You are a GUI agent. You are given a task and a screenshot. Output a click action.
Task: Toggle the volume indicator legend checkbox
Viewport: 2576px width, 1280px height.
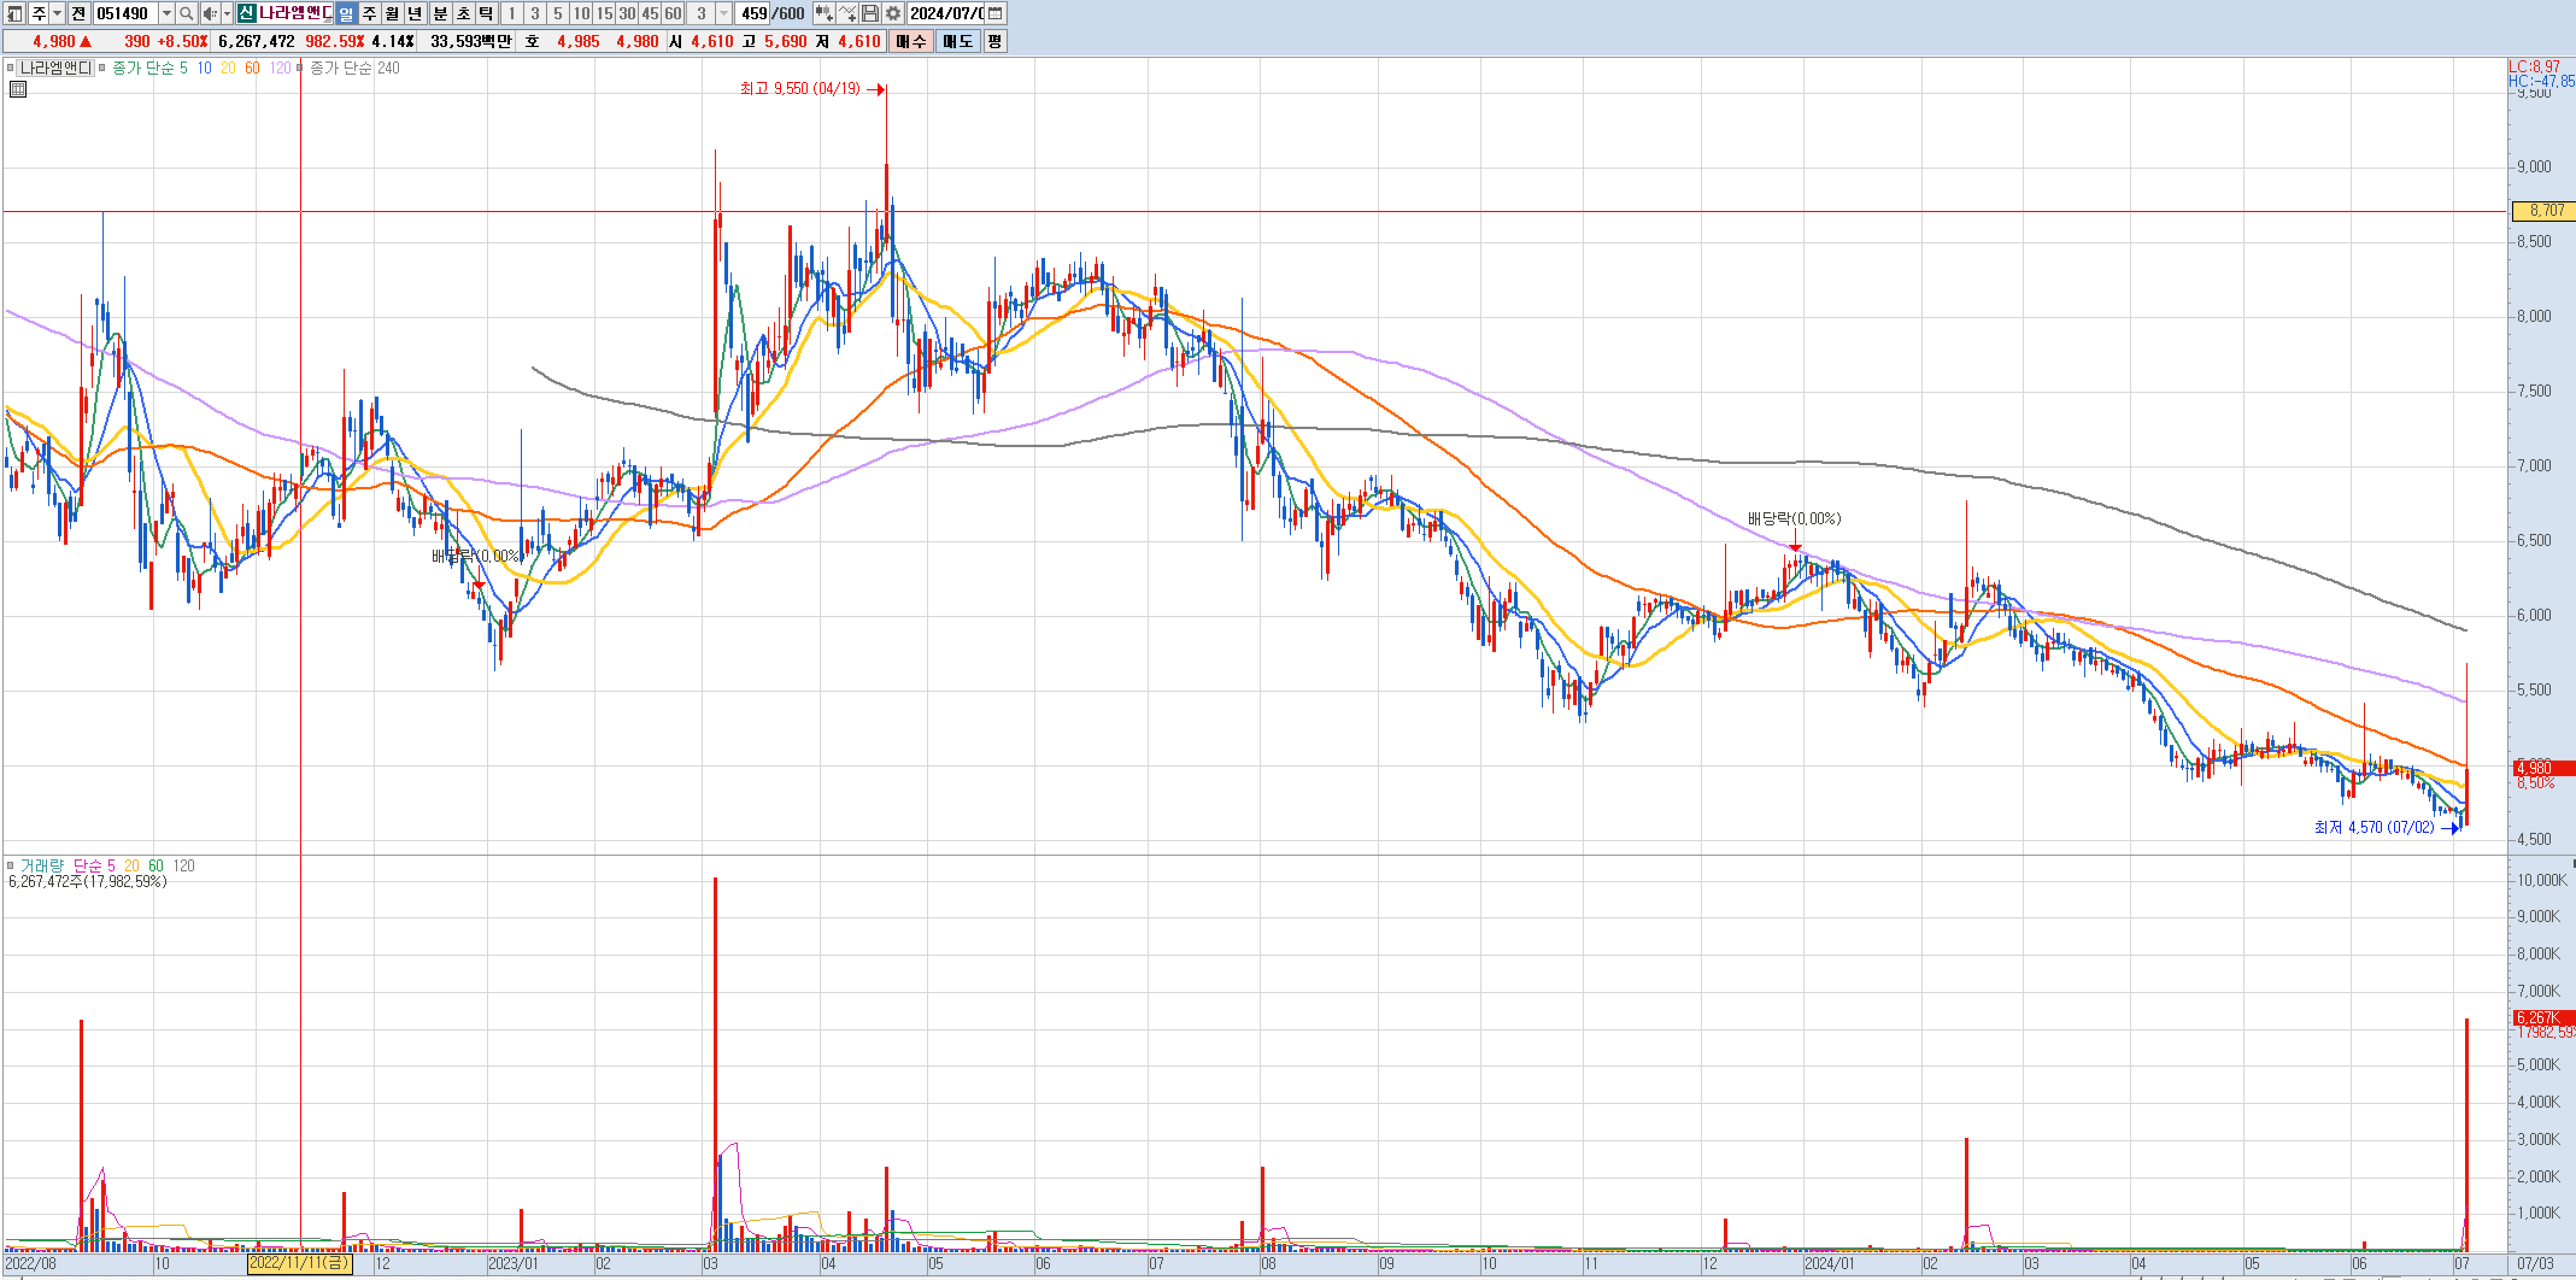[10, 866]
